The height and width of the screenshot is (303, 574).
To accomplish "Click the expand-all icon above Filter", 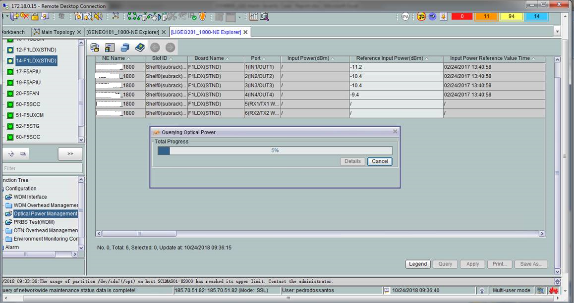I will (x=11, y=154).
